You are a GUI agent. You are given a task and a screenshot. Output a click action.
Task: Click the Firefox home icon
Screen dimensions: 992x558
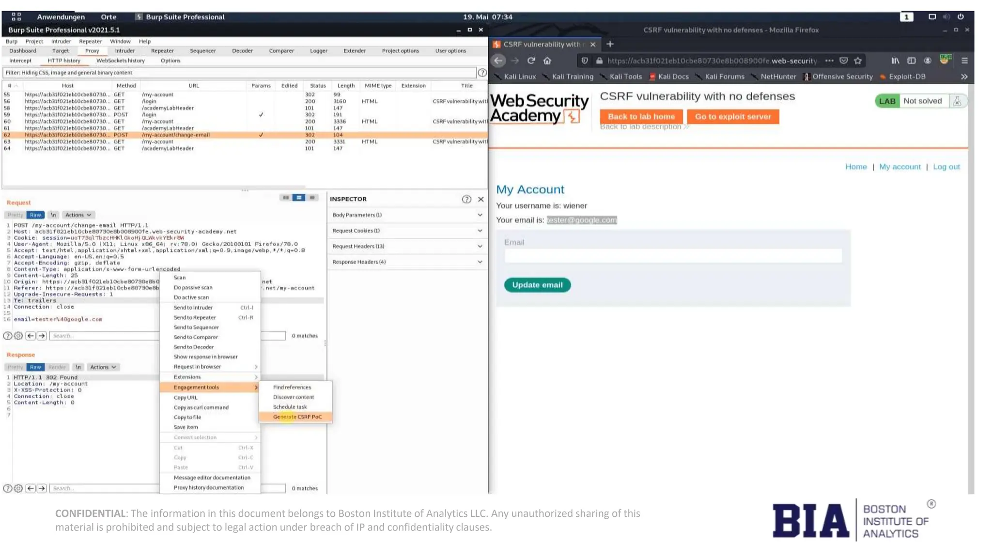547,61
